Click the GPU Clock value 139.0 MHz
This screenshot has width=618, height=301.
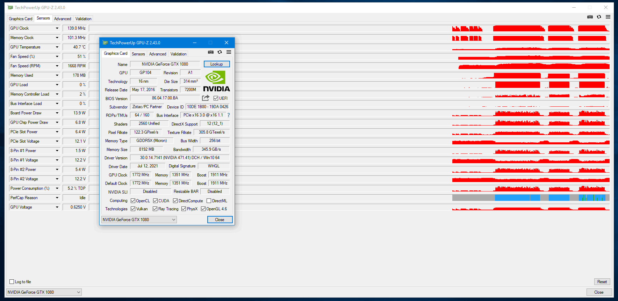74,28
